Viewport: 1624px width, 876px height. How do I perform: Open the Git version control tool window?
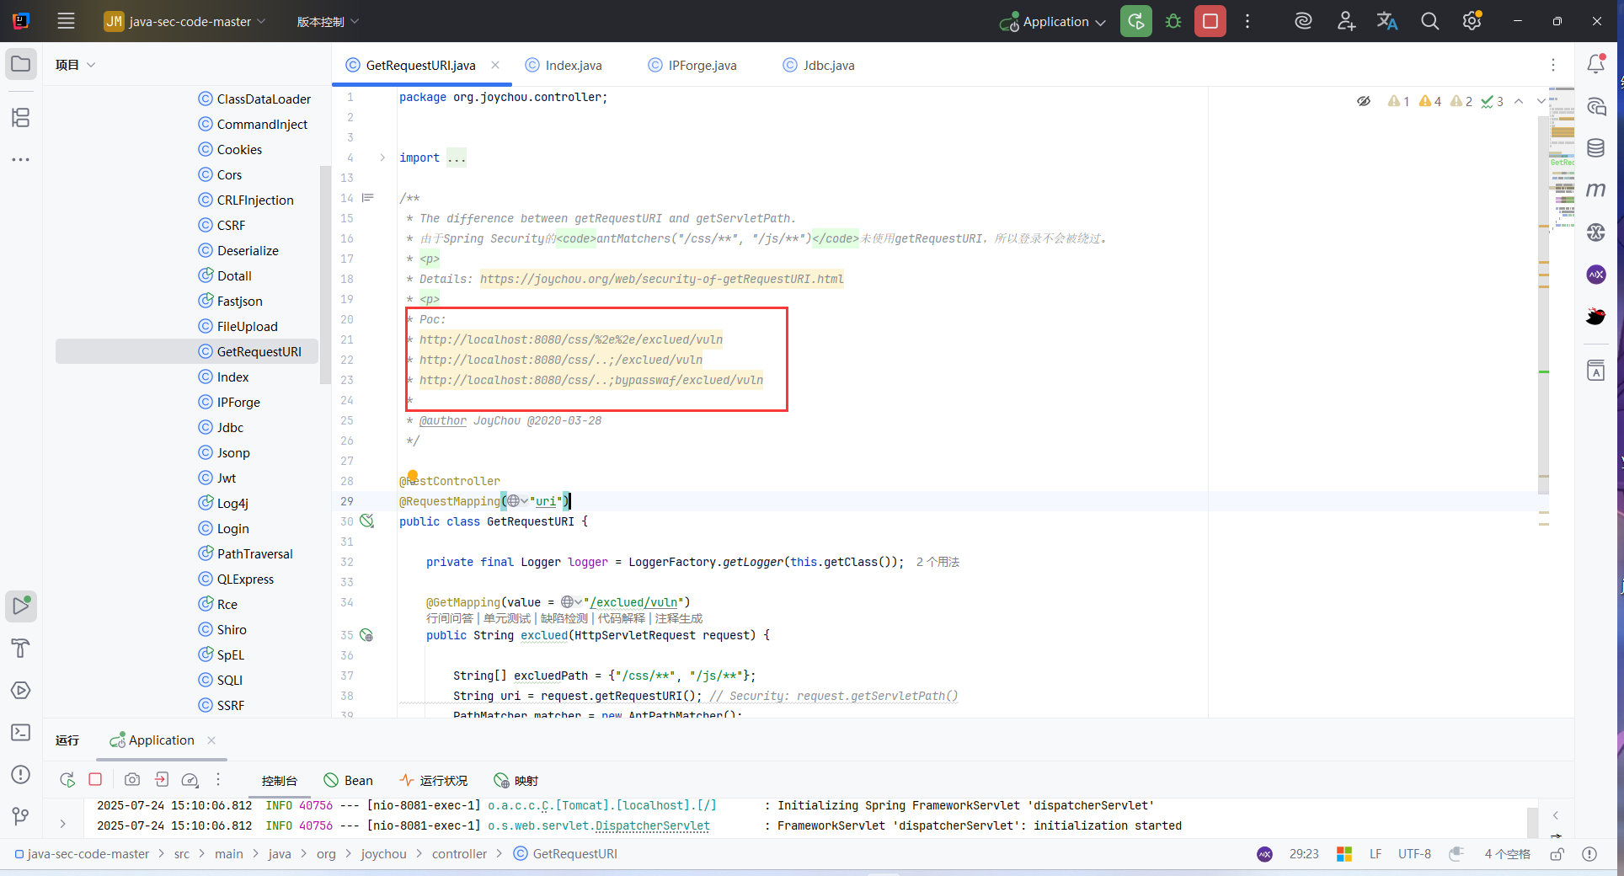(21, 815)
